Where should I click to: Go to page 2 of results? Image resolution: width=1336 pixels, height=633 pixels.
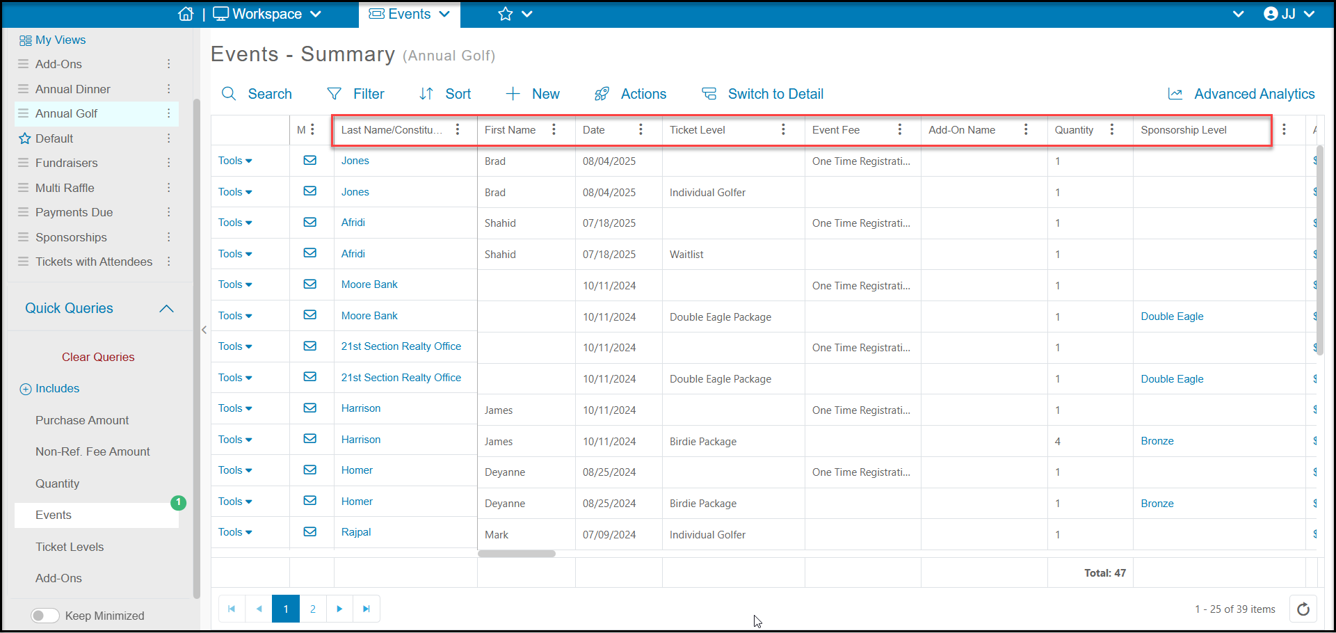[x=313, y=609]
